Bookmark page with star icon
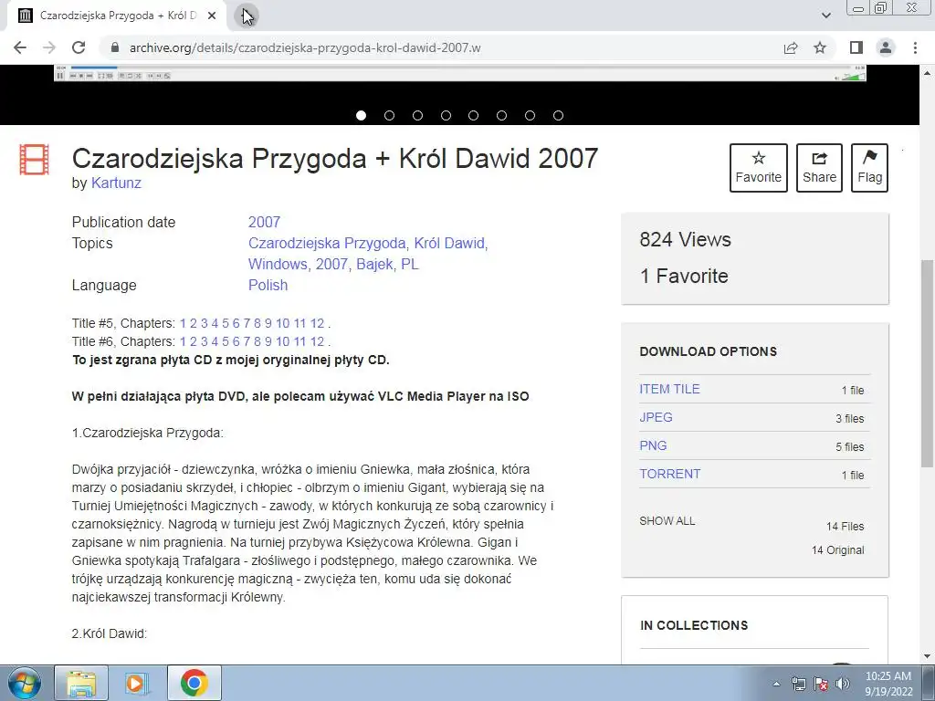This screenshot has height=701, width=935. (820, 47)
